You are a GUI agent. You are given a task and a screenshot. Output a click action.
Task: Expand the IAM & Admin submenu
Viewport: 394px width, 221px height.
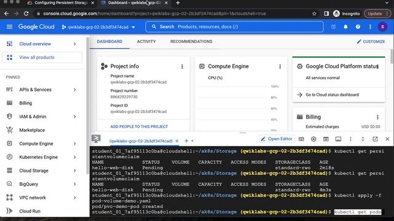click(x=74, y=117)
